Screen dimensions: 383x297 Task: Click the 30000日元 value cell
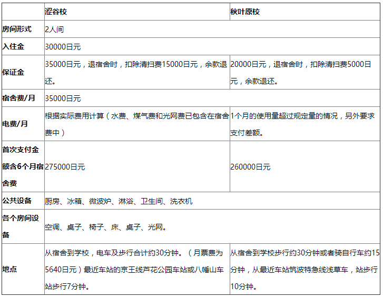tap(63, 46)
